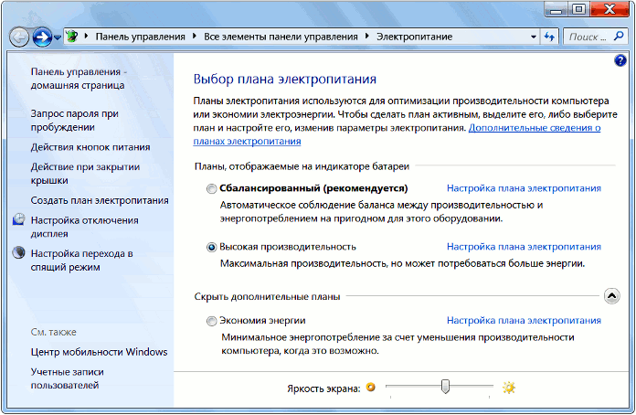Click the Control Panel icon in address bar
The height and width of the screenshot is (415, 636).
72,37
